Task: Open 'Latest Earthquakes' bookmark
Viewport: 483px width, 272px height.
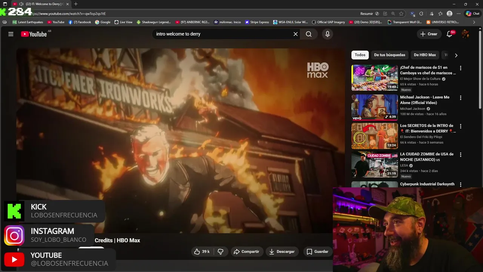Action: pos(28,22)
